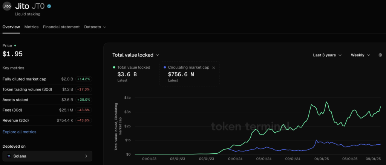Click the Fees (30d) metric label
The image size is (386, 165).
point(12,110)
